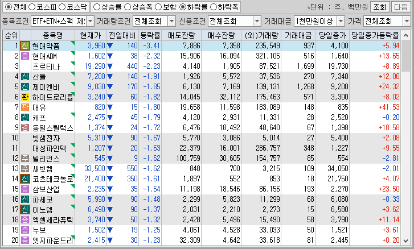Click the 다음 next button
This screenshot has height=249, width=414.
point(400,7)
